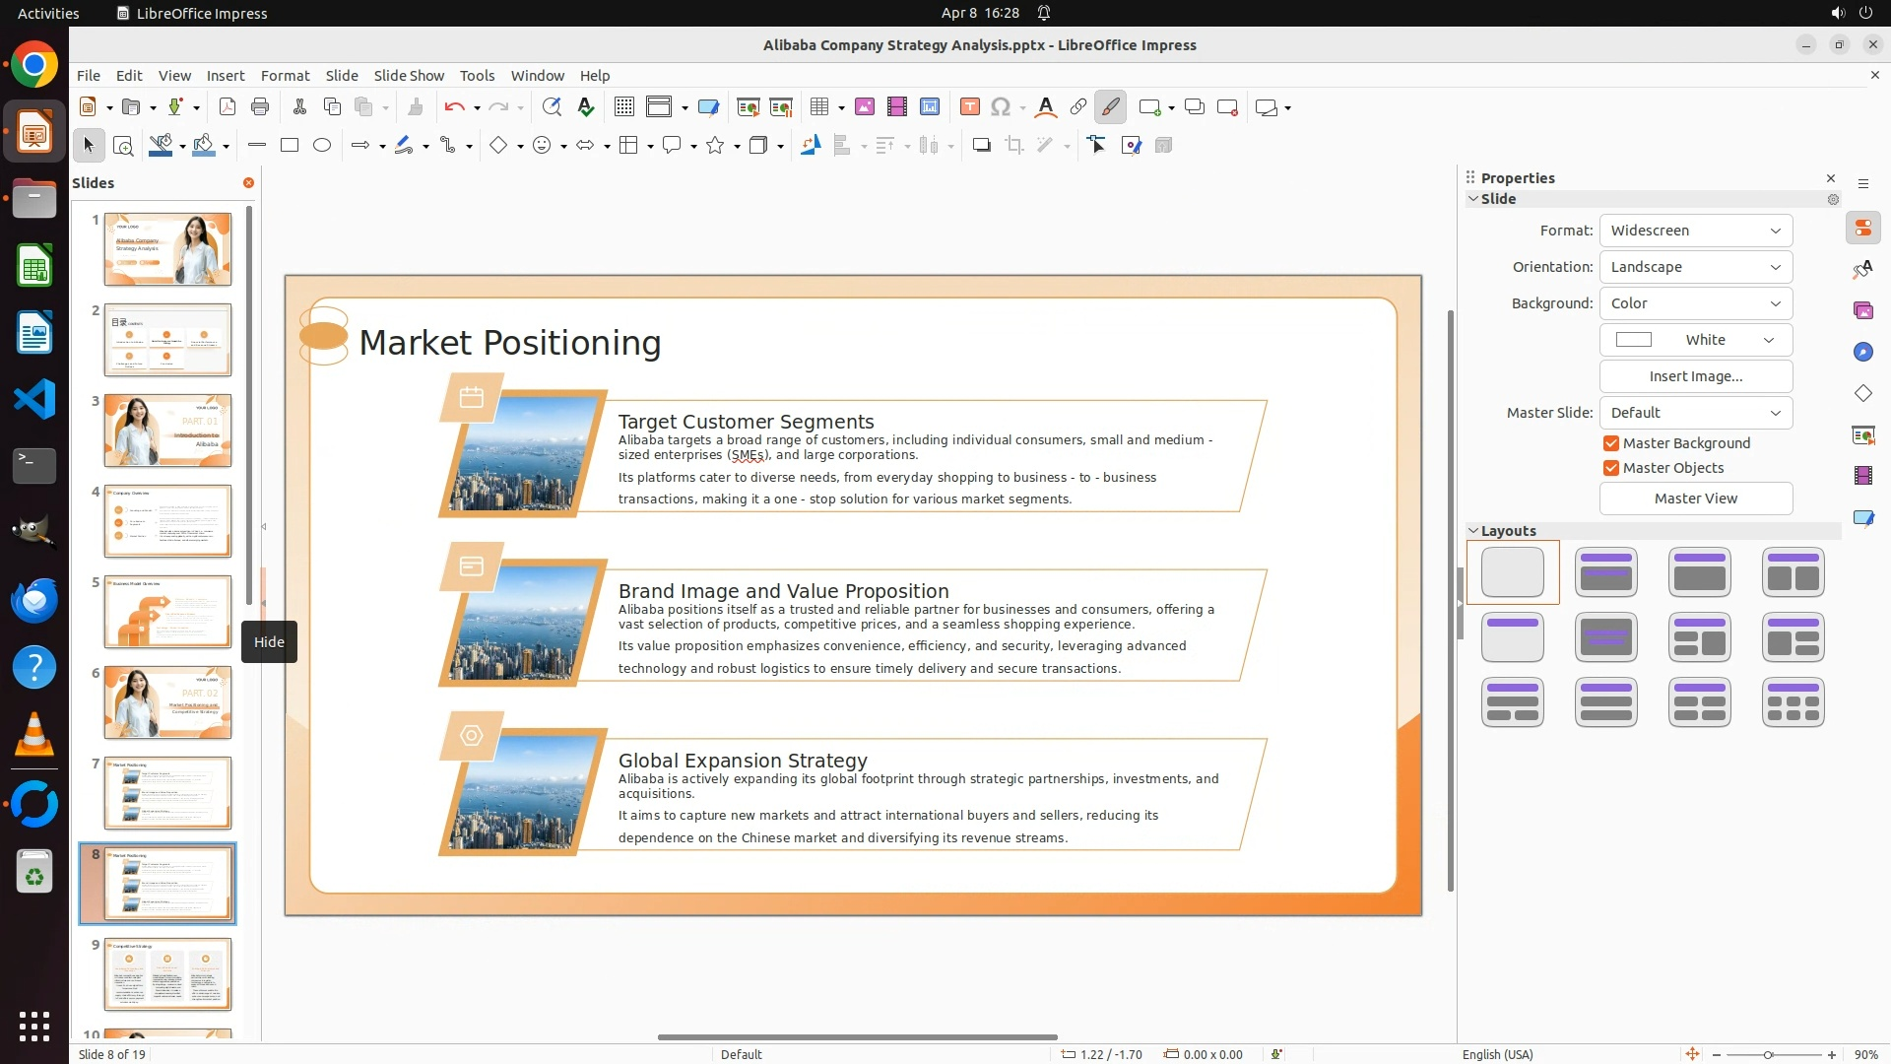This screenshot has width=1891, height=1064.
Task: Select the Ellipse drawing tool
Action: pyautogui.click(x=322, y=146)
